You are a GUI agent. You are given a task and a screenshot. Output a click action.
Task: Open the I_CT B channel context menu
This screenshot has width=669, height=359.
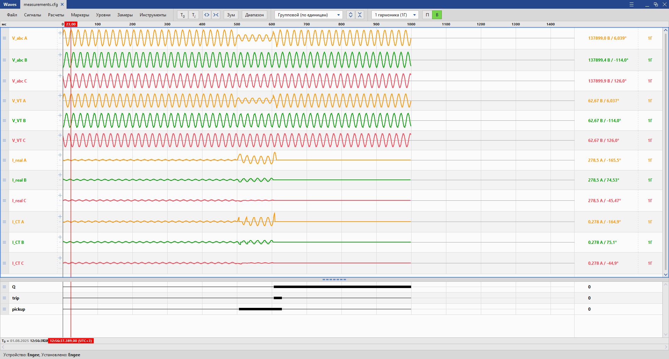click(x=4, y=242)
